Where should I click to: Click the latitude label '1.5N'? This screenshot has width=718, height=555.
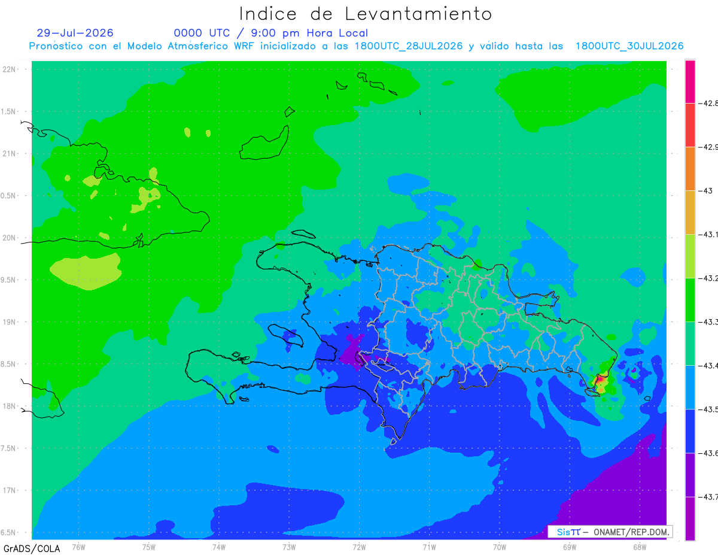tap(10, 111)
